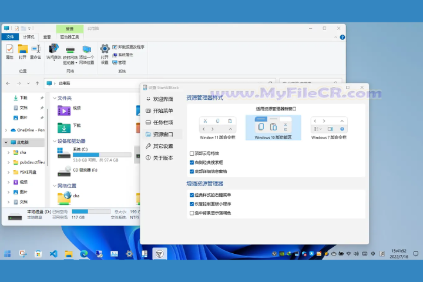Viewport: 423px width, 282px height.
Task: Uncheck 恢复控制面板小程序
Action: point(192,204)
